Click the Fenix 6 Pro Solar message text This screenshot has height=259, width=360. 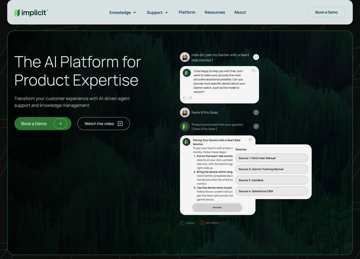coord(205,113)
